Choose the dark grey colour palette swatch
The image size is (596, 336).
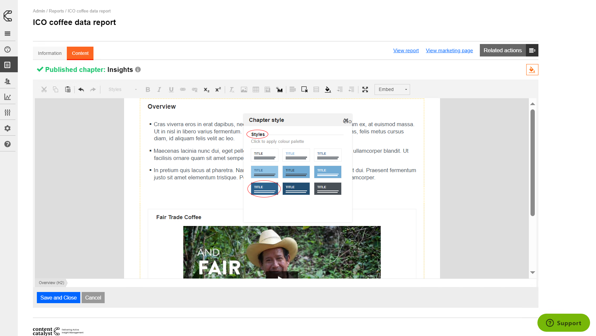[327, 189]
